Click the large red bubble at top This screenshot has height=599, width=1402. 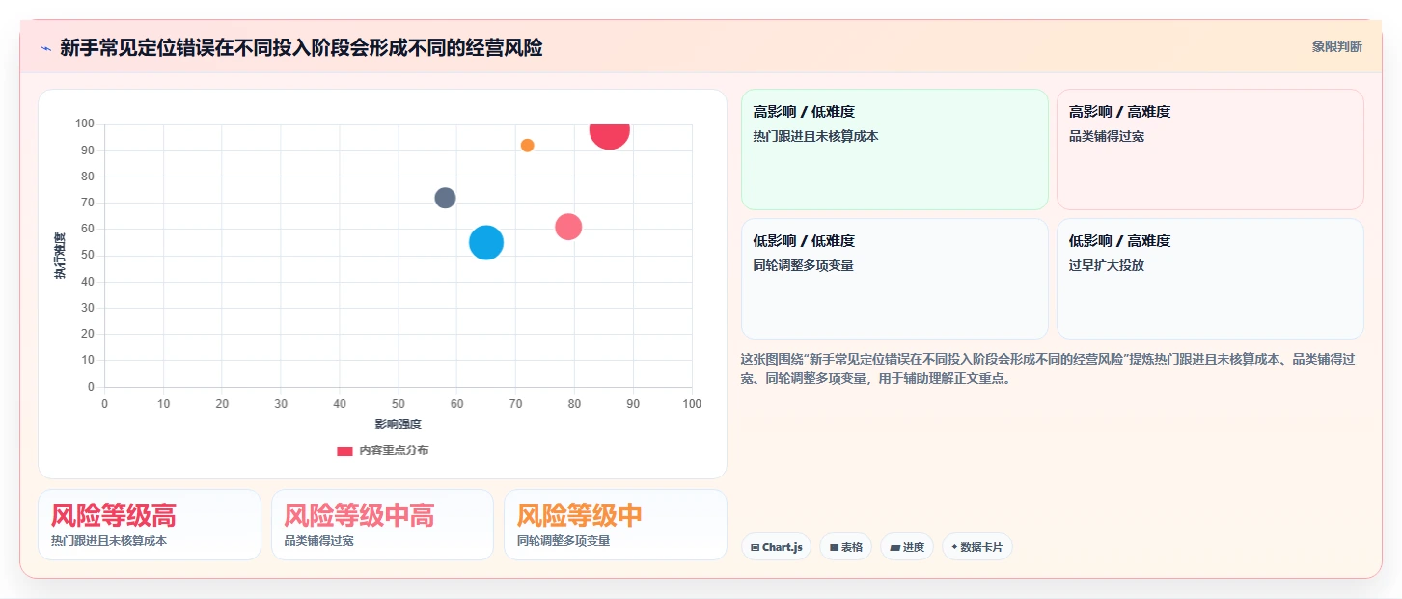tap(609, 134)
